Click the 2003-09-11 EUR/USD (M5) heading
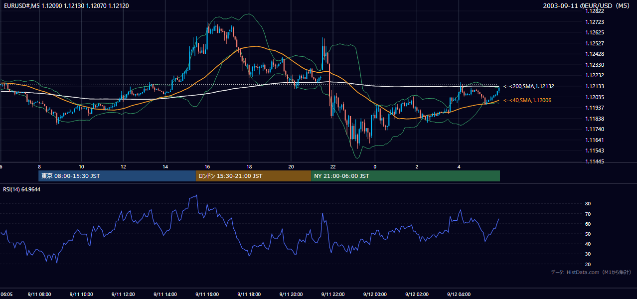This screenshot has width=637, height=299. pos(587,5)
